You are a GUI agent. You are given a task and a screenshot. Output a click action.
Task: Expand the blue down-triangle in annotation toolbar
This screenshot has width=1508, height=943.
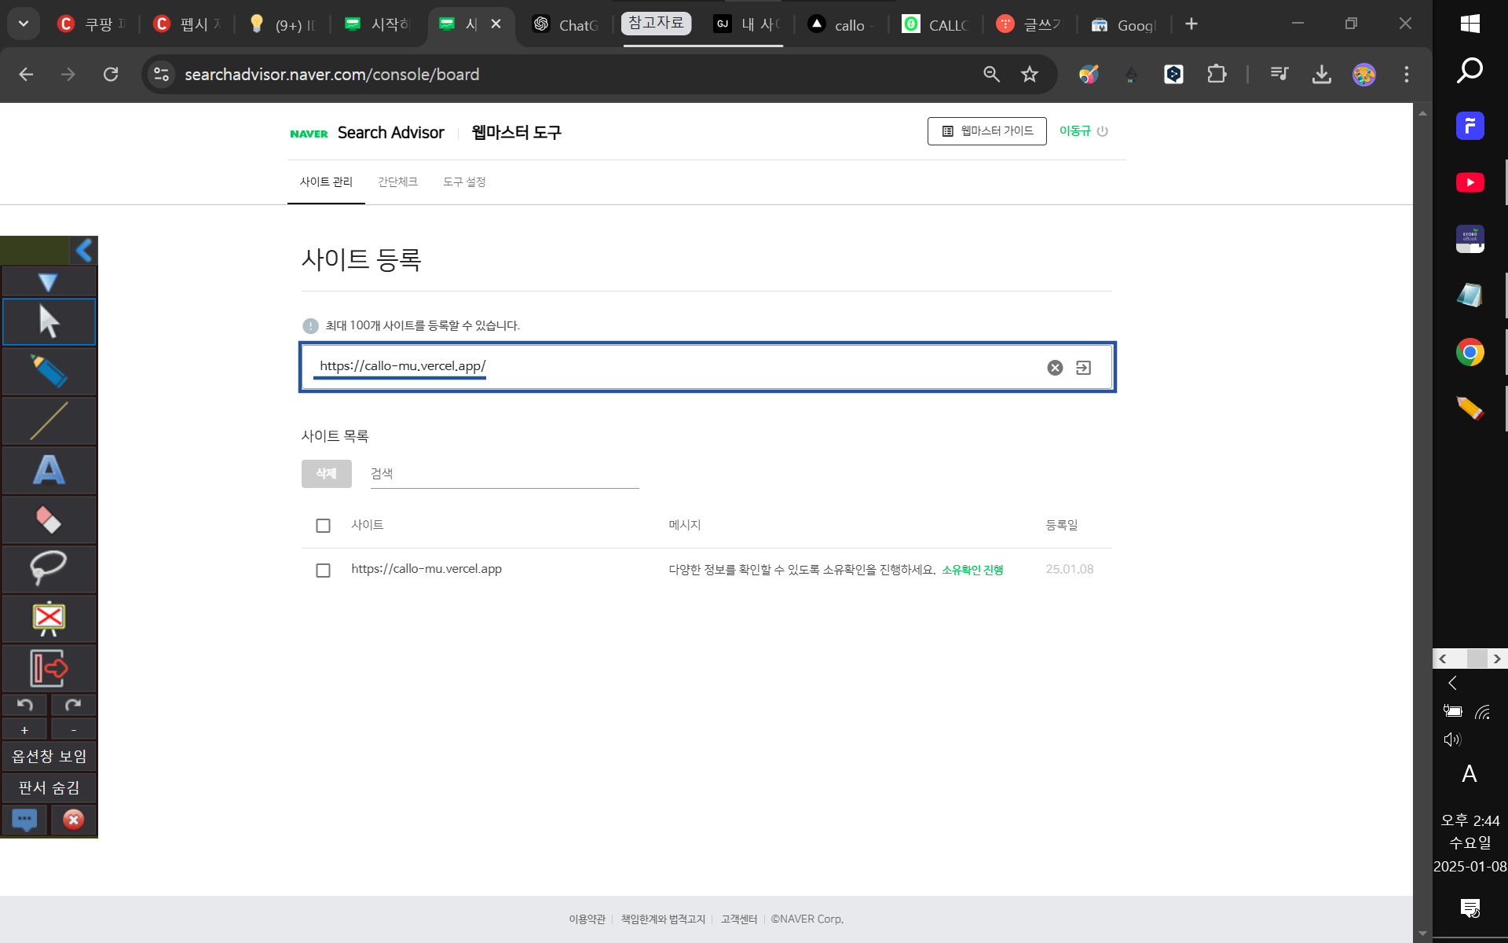click(49, 282)
